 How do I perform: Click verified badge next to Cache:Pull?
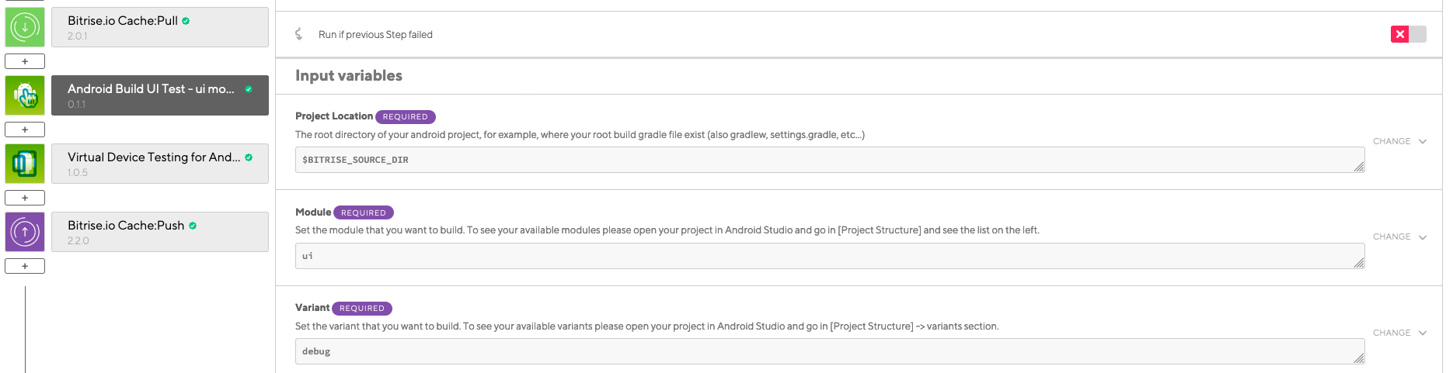[x=186, y=21]
